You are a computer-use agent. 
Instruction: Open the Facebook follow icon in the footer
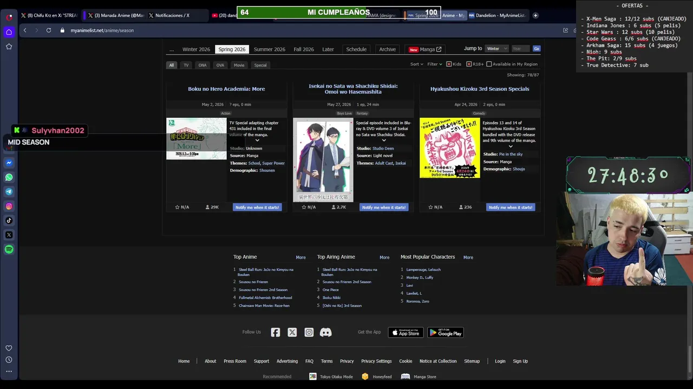(x=276, y=332)
